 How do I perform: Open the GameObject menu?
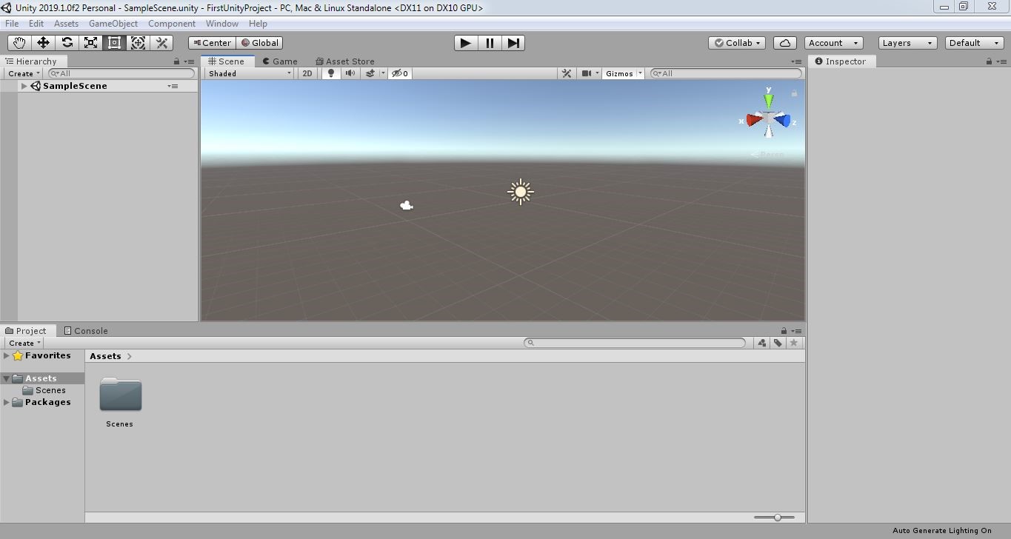pyautogui.click(x=113, y=23)
